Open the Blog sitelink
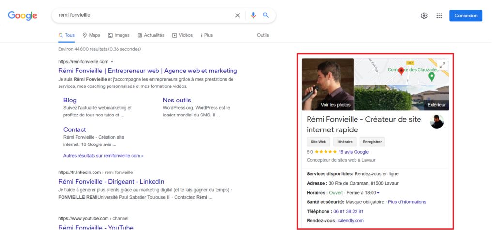This screenshot has height=230, width=496. 70,100
